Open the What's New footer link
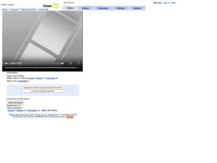The width and height of the screenshot is (217, 163). point(14,115)
